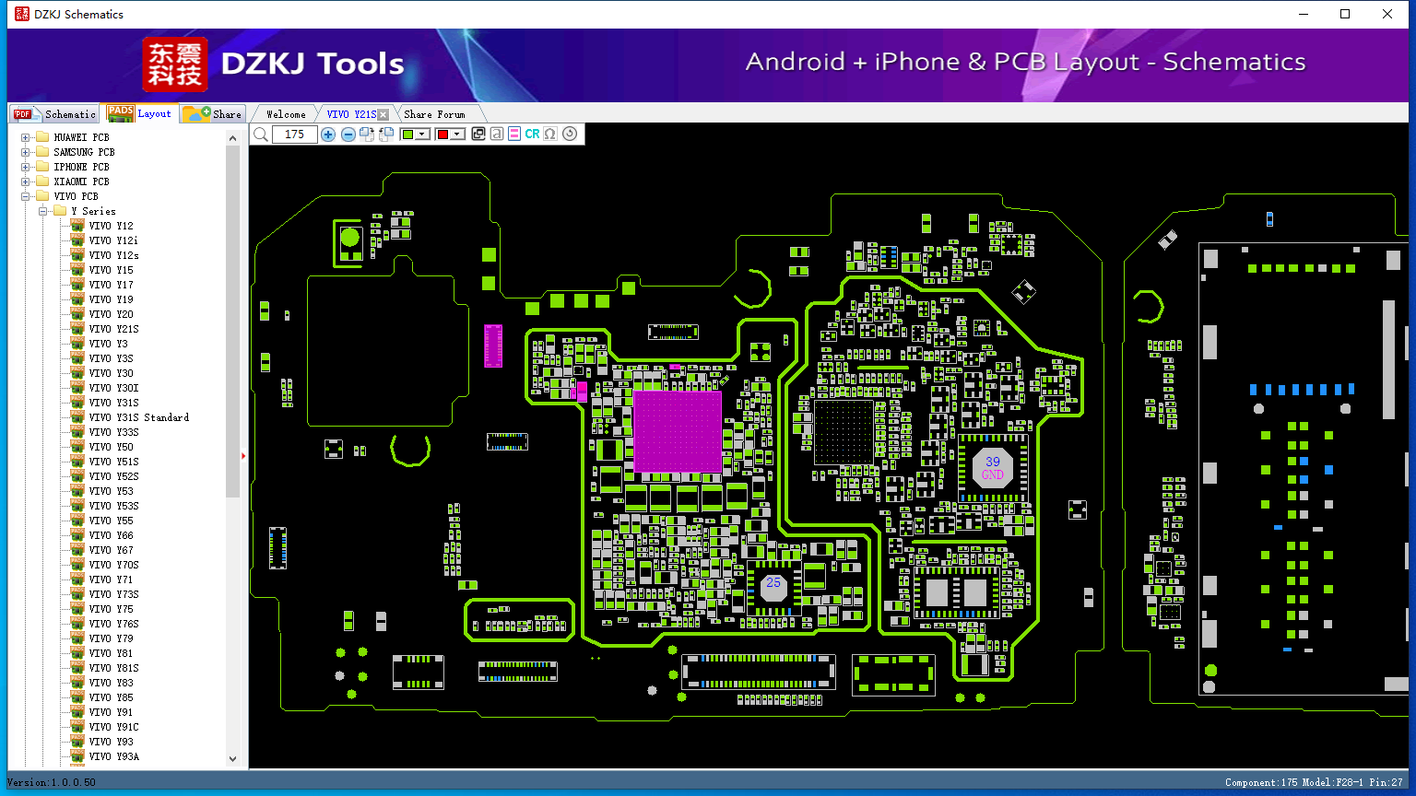
Task: Click the VIVO Y70S file icon
Action: coord(77,565)
